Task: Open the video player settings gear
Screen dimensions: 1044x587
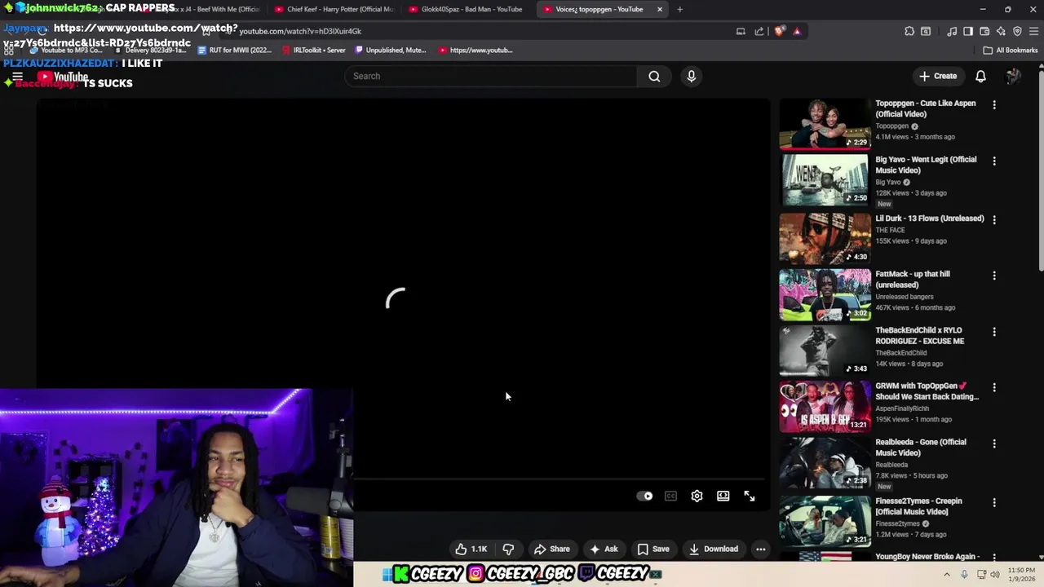Action: 697,496
